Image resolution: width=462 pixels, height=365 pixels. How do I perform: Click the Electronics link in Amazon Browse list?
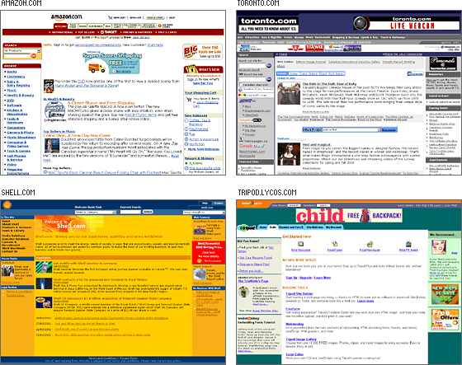coord(16,77)
